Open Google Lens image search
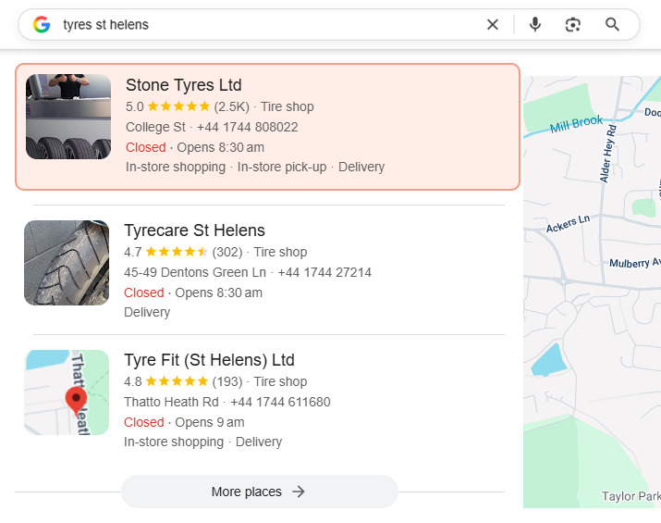 pyautogui.click(x=573, y=25)
